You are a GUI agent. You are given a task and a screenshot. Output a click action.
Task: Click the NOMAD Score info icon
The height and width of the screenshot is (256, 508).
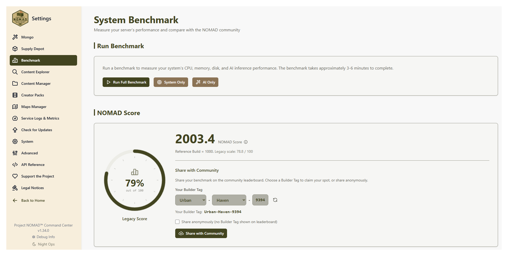click(246, 142)
